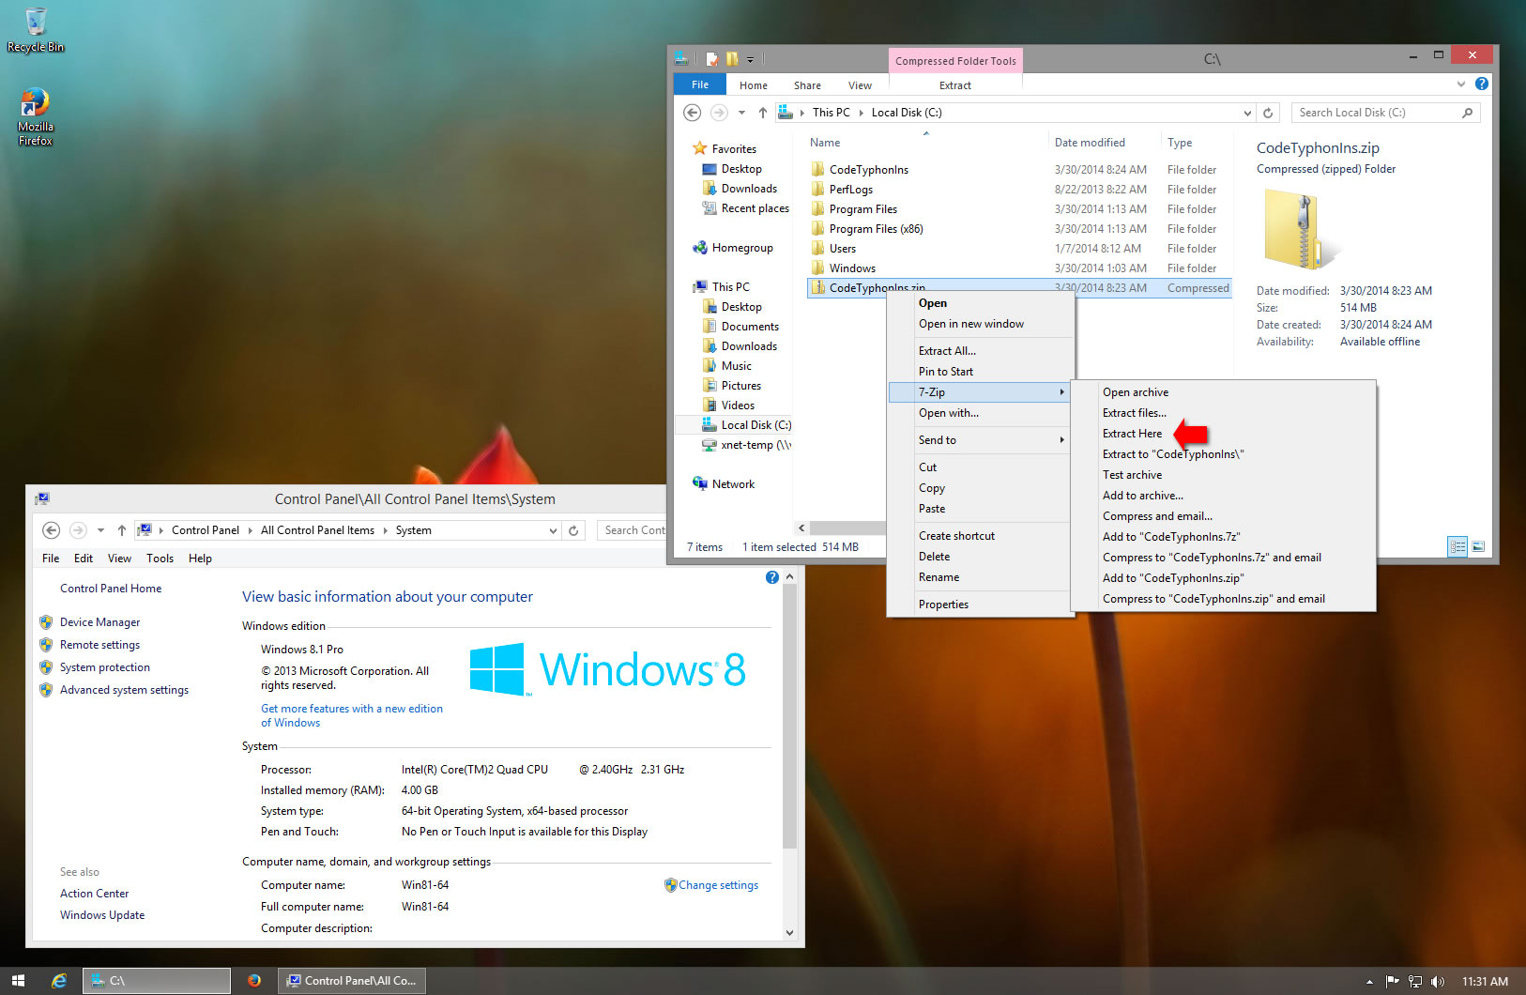The width and height of the screenshot is (1526, 995).
Task: Switch Explorer to details view icon
Action: click(1457, 546)
